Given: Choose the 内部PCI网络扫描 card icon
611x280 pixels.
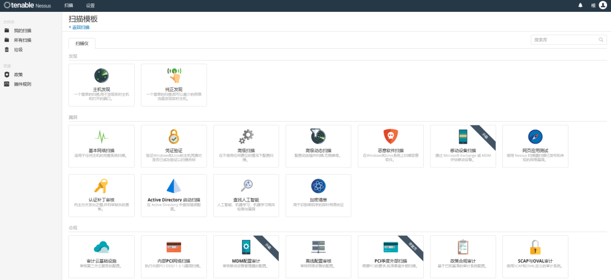Looking at the screenshot, I should tap(174, 247).
